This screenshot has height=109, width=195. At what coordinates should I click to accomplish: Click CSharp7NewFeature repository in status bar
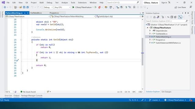(175, 100)
